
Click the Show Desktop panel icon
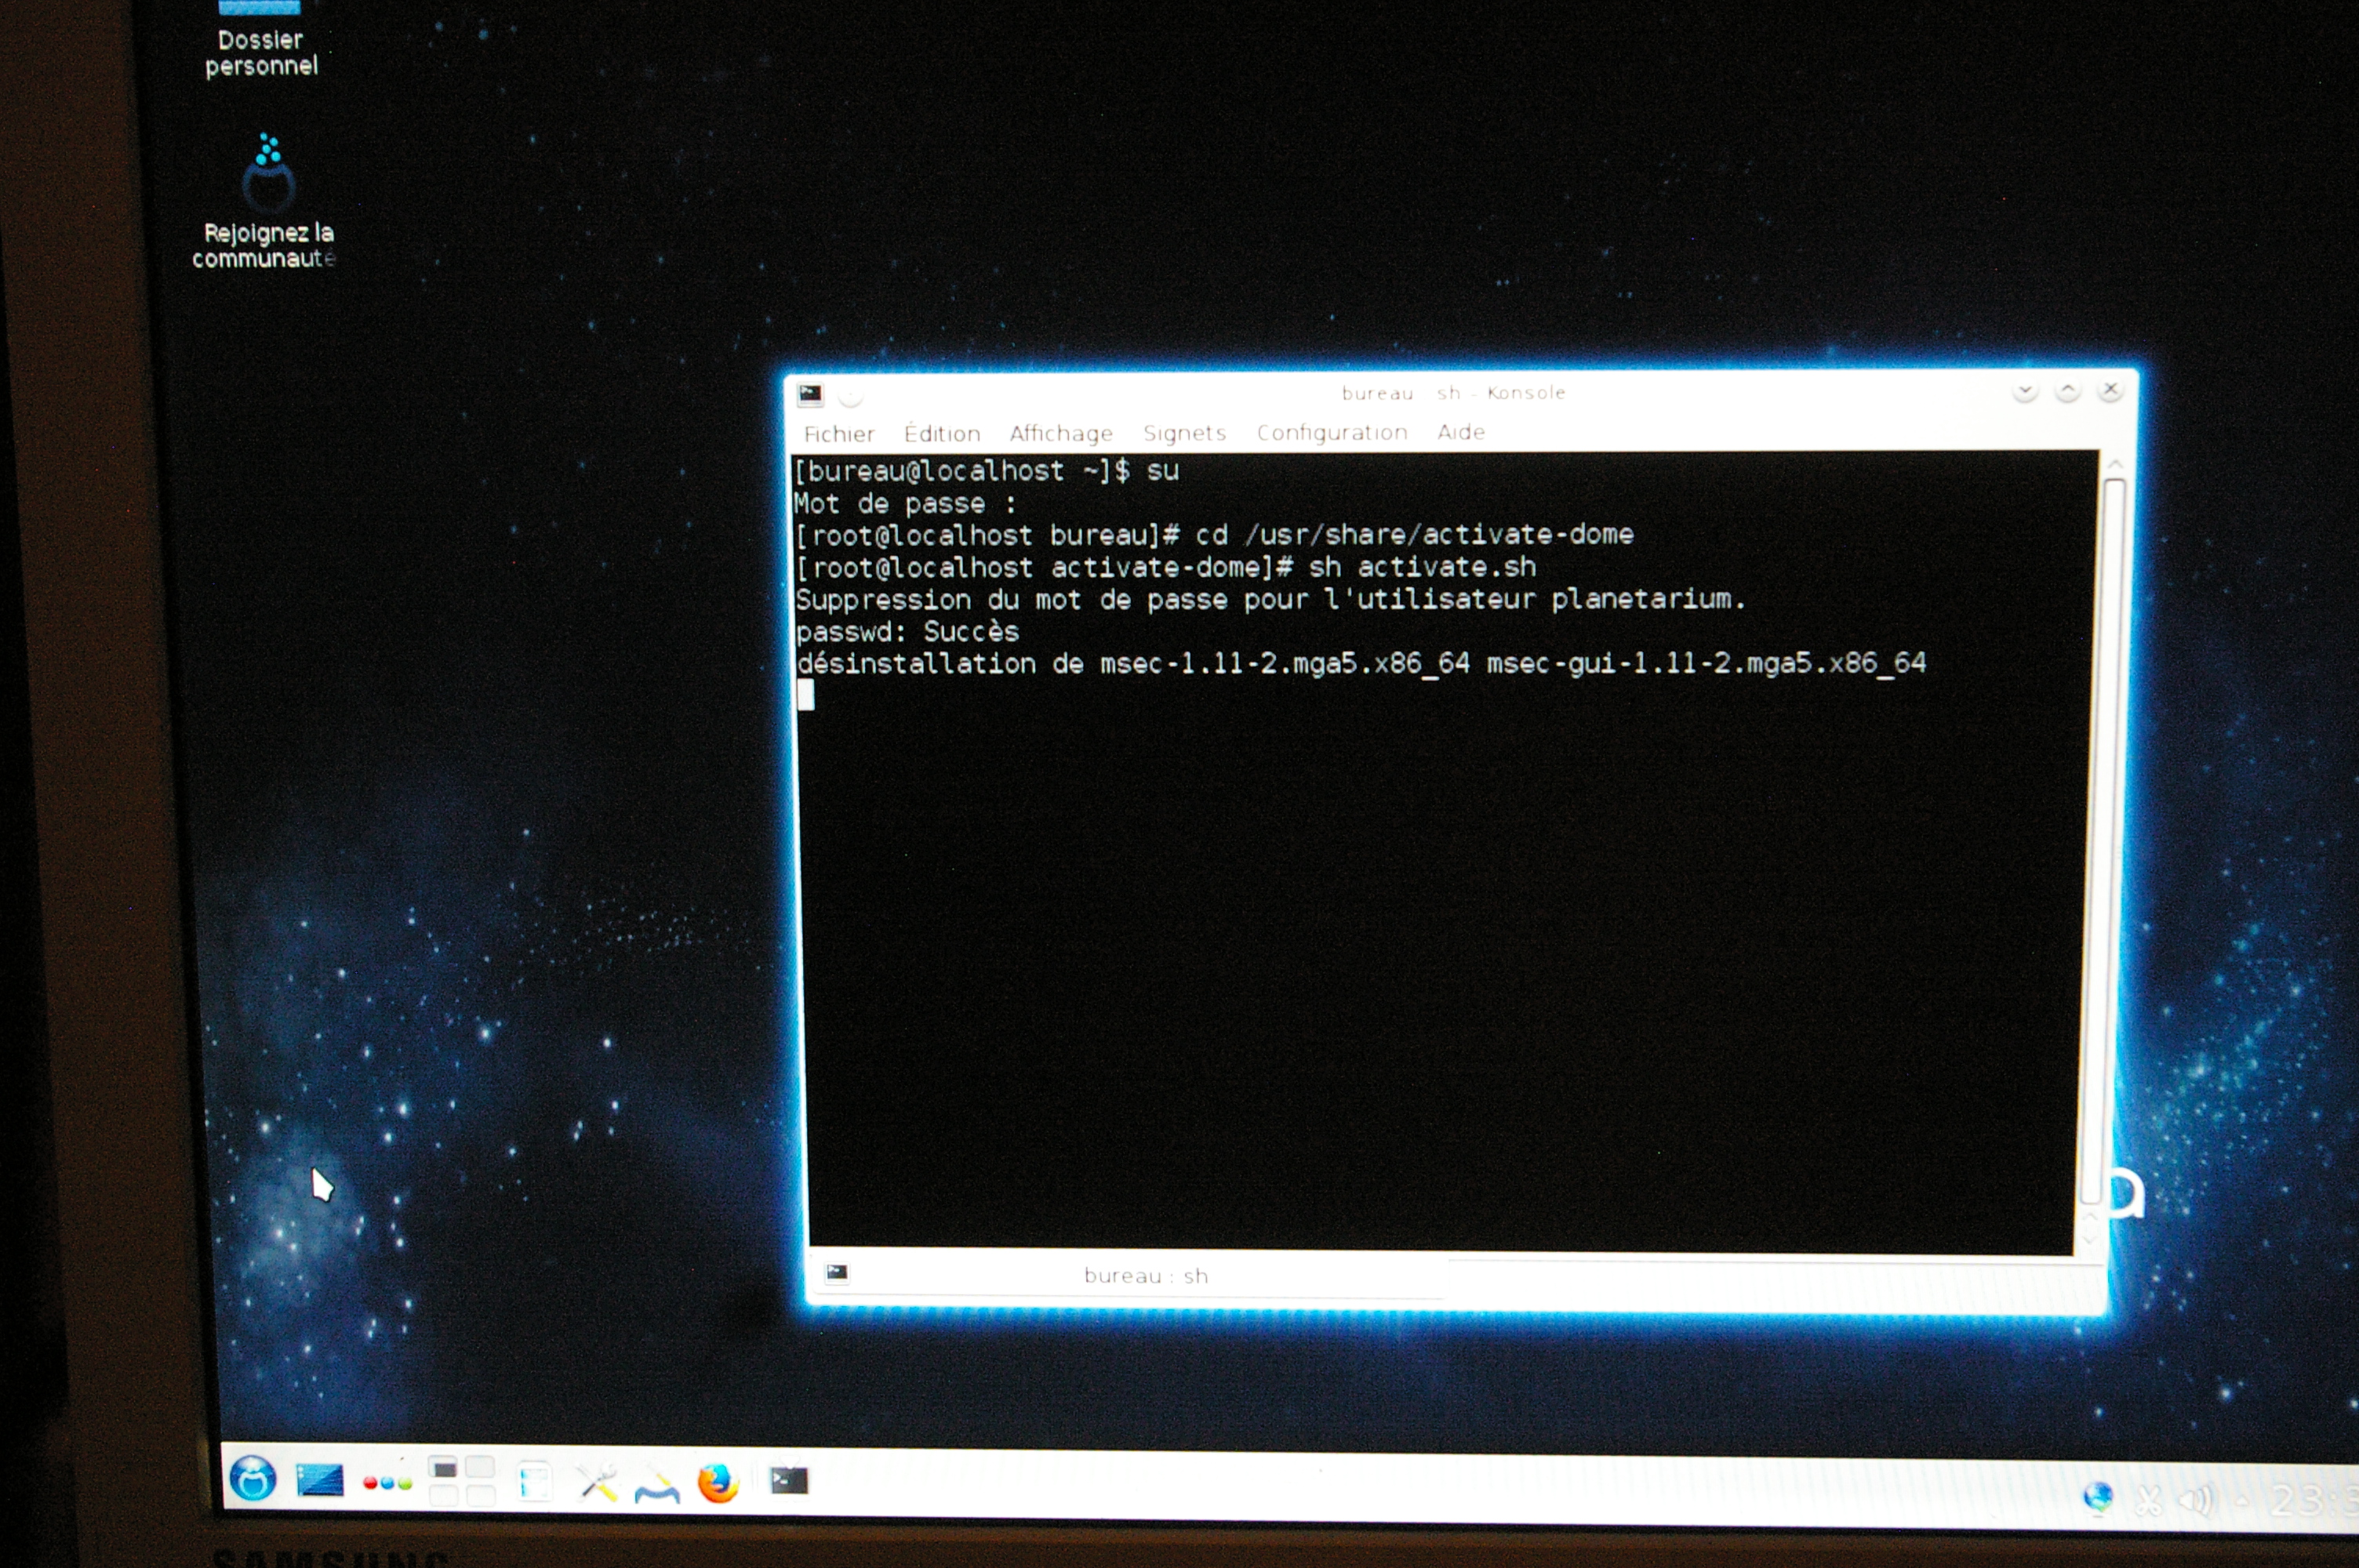coord(320,1480)
